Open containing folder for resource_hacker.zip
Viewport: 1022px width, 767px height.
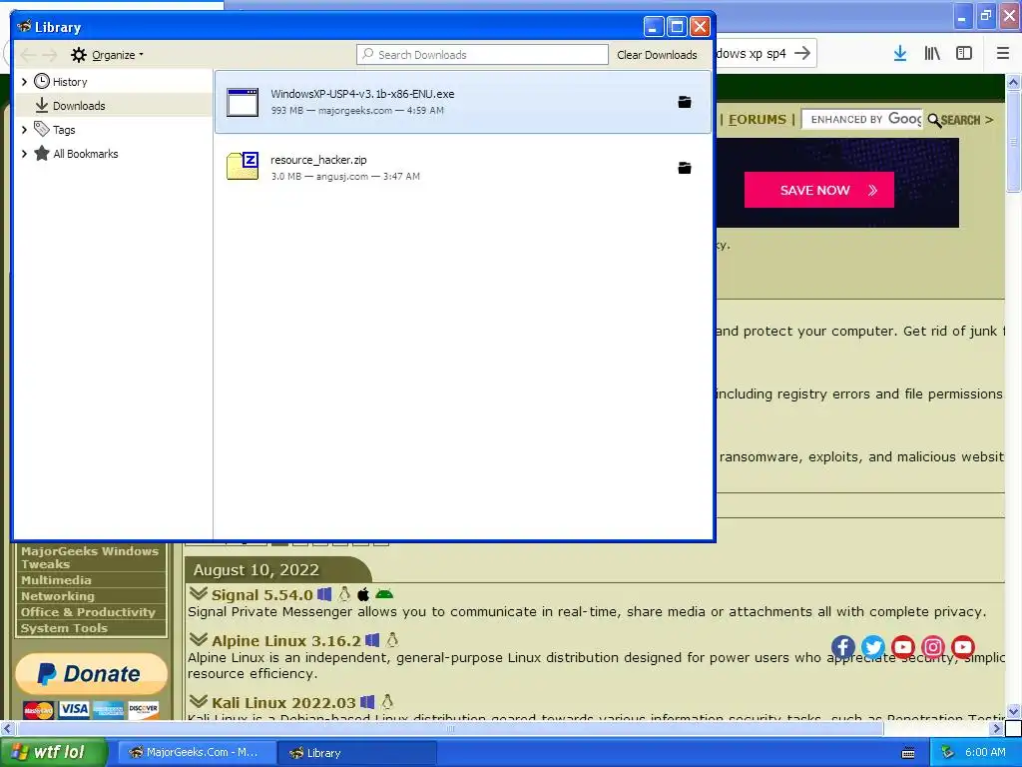click(685, 168)
